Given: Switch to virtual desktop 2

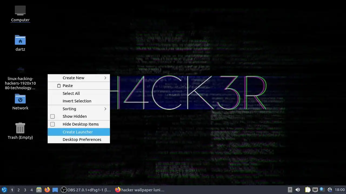Looking at the screenshot, I should pos(18,190).
